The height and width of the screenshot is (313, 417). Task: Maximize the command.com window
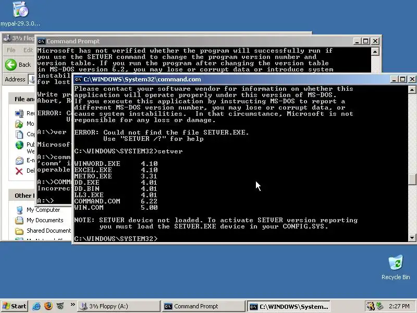click(x=403, y=79)
